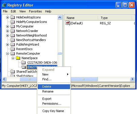Select the NetworkNeighborhood key label
The height and width of the screenshot is (114, 137).
[31, 35]
